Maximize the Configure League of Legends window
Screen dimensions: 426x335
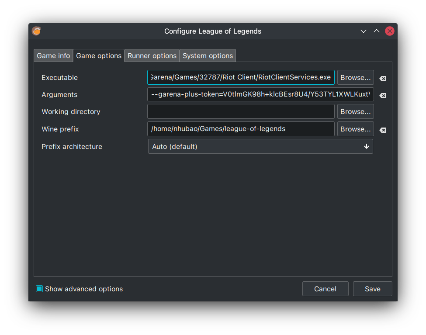pos(376,31)
